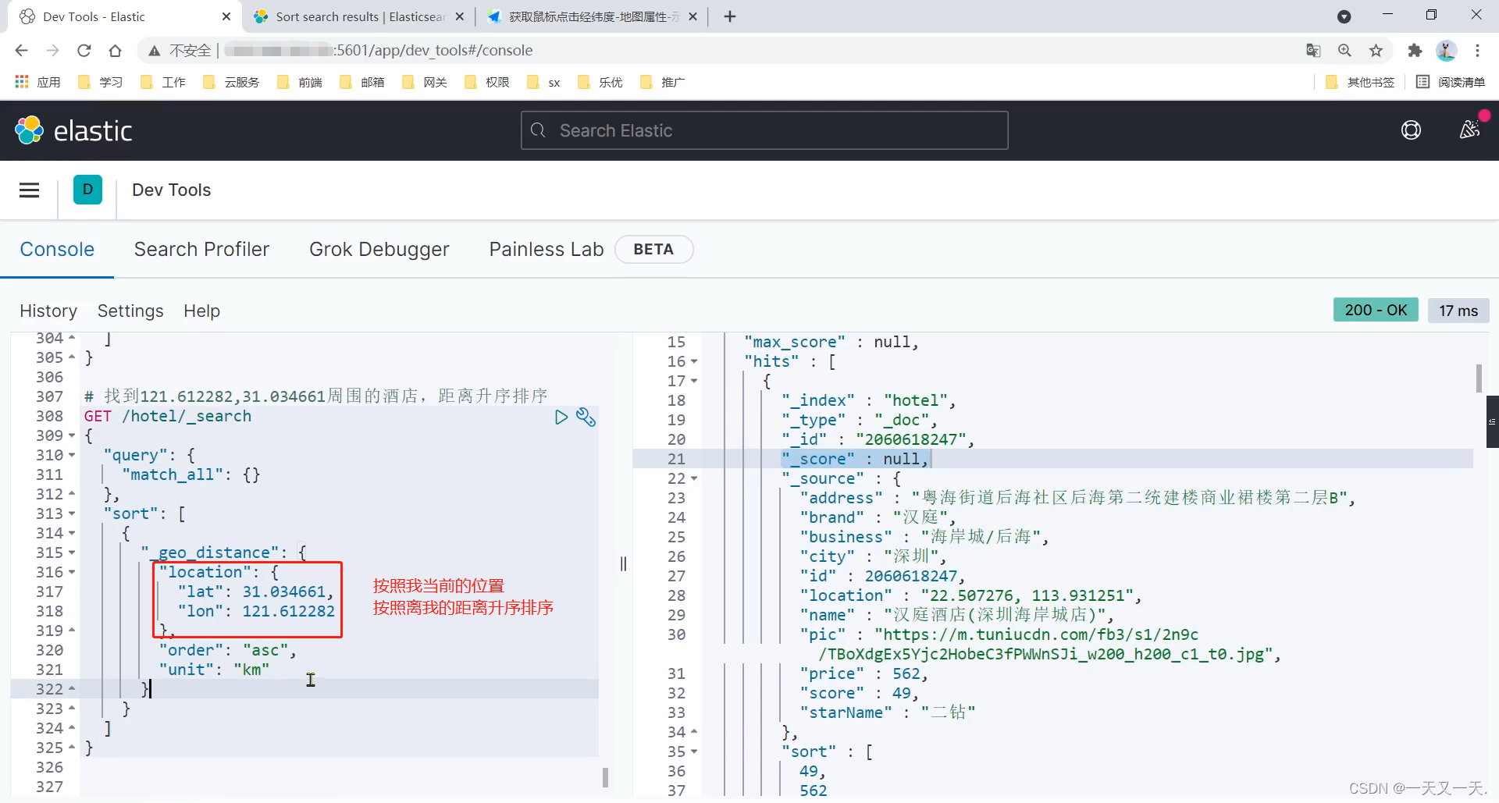Bookmark this page with the star
This screenshot has width=1499, height=803.
pos(1376,51)
